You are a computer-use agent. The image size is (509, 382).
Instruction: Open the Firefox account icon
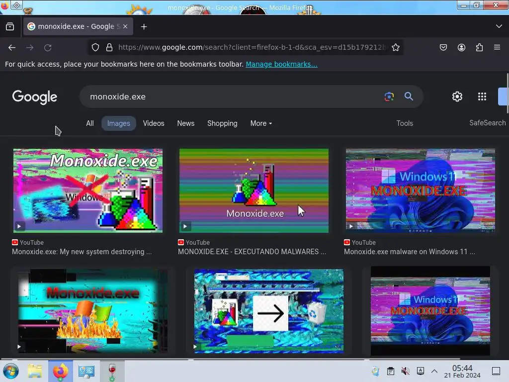[x=461, y=47]
